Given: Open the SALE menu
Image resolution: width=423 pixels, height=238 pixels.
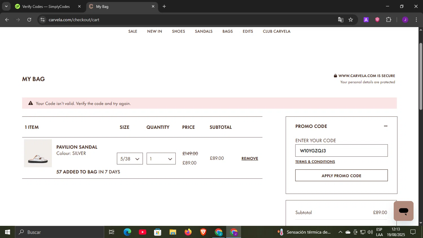Looking at the screenshot, I should [x=133, y=31].
